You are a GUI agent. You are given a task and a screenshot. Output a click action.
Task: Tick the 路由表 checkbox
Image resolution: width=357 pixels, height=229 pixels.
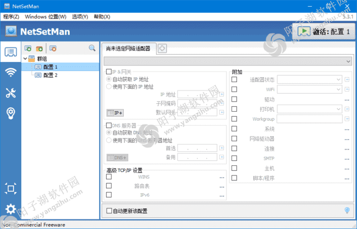pyautogui.click(x=109, y=185)
